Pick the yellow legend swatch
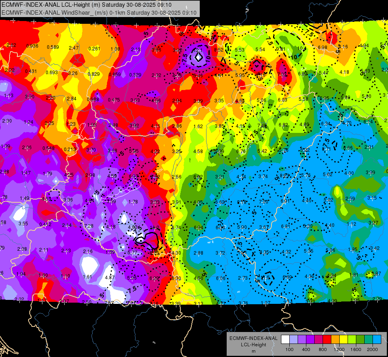The width and height of the screenshot is (388, 357). [x=344, y=340]
